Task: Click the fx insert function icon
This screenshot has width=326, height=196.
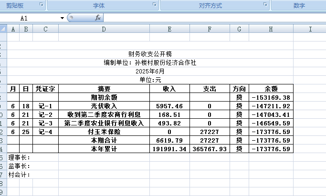Action: [x=98, y=18]
